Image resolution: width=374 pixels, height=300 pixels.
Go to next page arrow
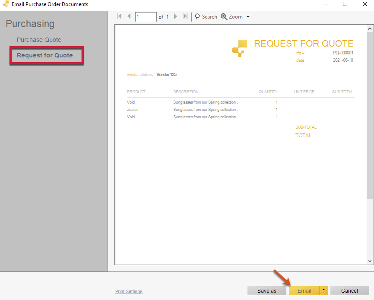point(175,16)
